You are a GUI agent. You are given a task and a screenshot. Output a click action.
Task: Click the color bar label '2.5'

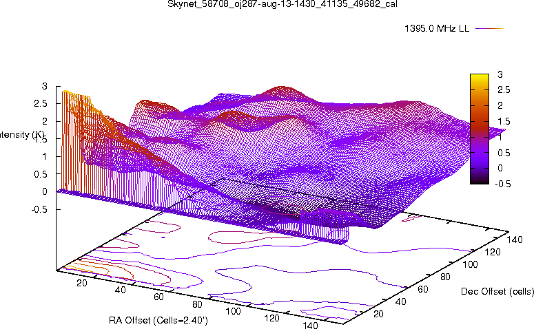pos(504,89)
